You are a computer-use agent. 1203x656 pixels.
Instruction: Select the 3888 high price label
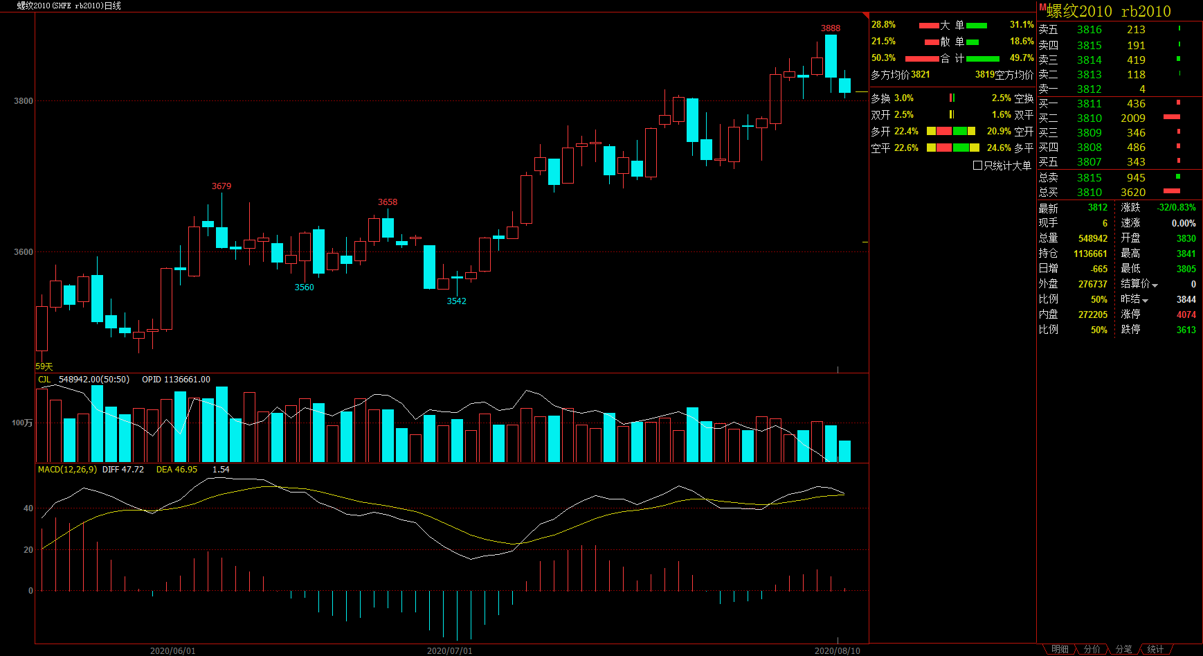point(831,28)
